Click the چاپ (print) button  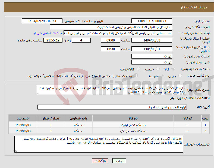pyautogui.click(x=119, y=161)
